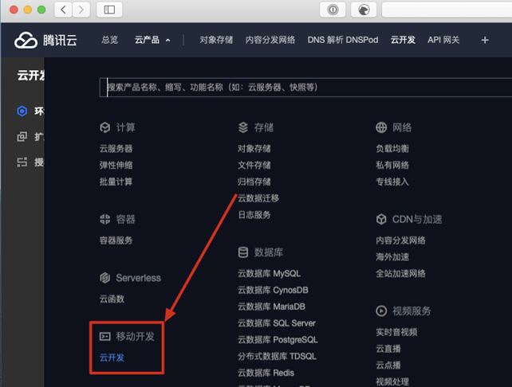The width and height of the screenshot is (512, 387).
Task: Collapse the 云产品 dropdown menu
Action: (152, 40)
